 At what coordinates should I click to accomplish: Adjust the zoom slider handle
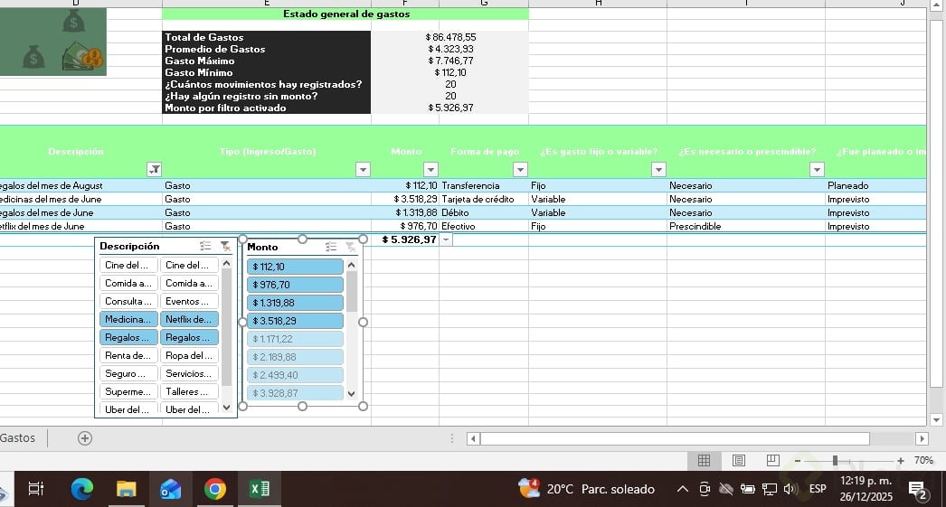pos(835,461)
